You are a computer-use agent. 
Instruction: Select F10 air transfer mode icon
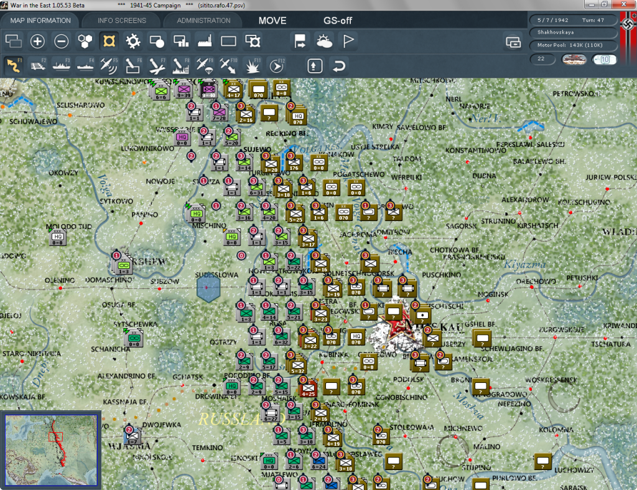coord(229,65)
